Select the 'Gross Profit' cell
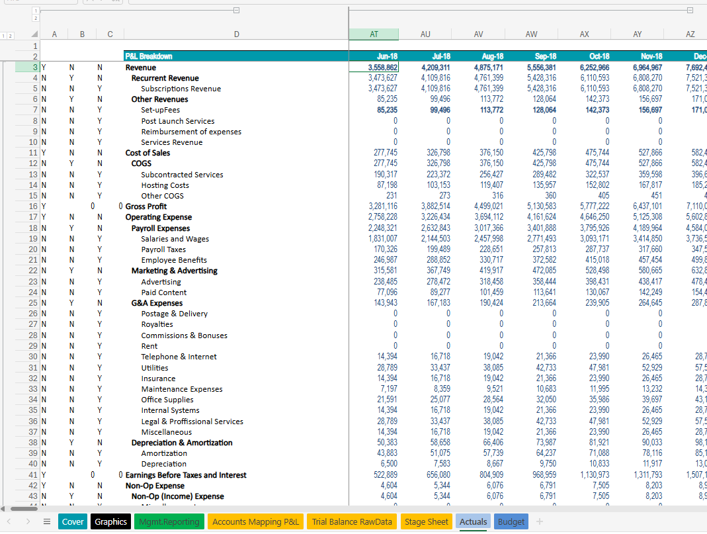 [236, 206]
